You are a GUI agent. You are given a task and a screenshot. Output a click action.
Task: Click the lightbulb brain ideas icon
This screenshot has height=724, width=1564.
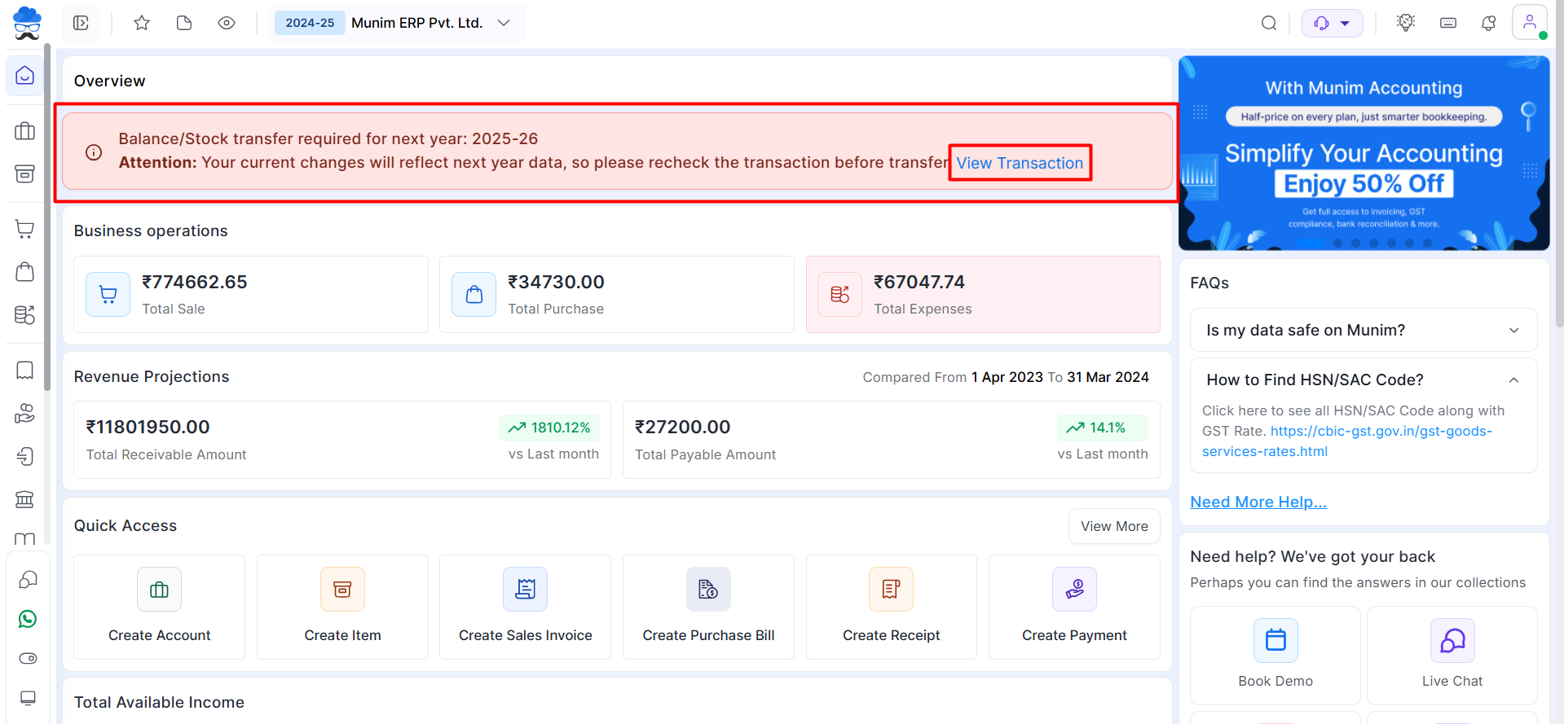tap(1406, 23)
